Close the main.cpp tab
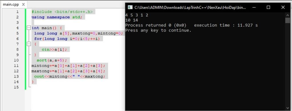 (x=23, y=5)
